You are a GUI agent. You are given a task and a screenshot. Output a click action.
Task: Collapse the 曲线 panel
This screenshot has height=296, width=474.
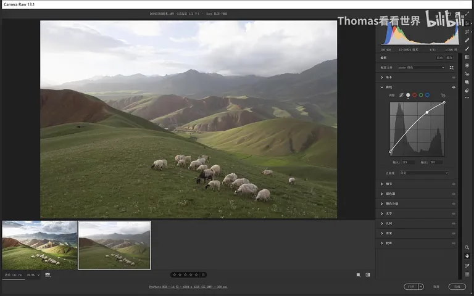click(382, 87)
